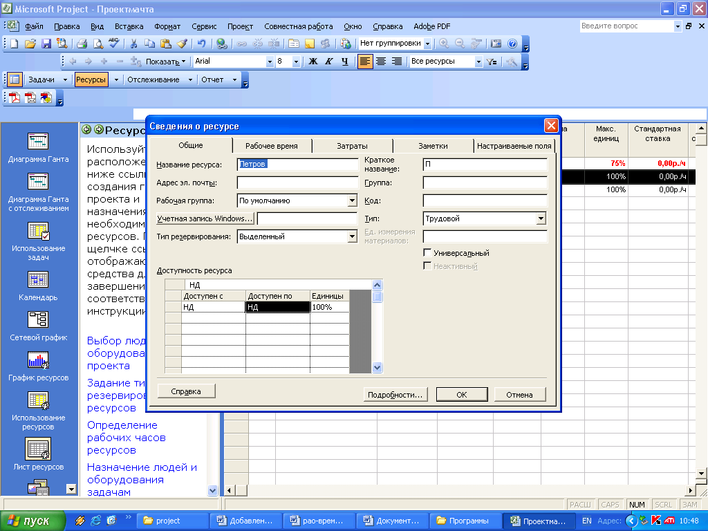Switch to Затраты tab
The height and width of the screenshot is (531, 708).
pyautogui.click(x=352, y=146)
